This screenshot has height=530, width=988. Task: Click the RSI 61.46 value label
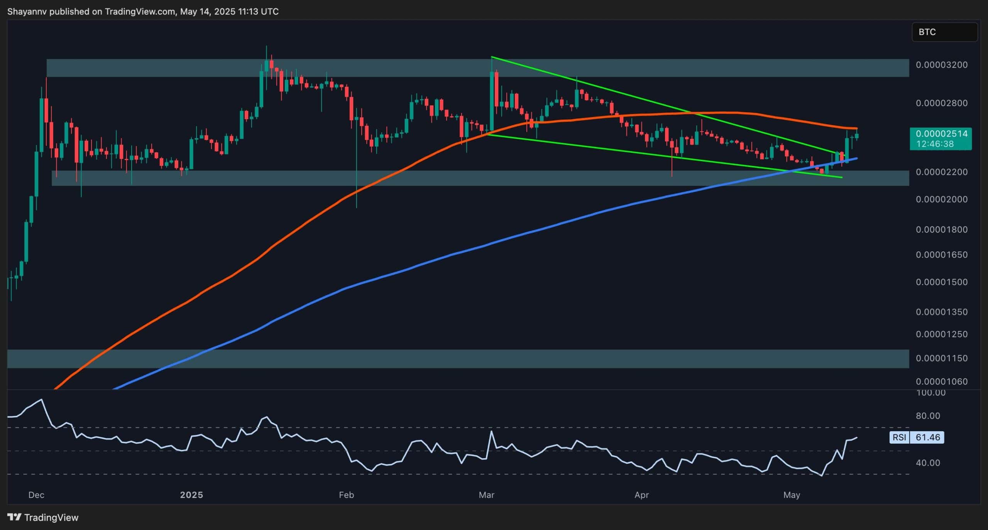click(x=917, y=437)
